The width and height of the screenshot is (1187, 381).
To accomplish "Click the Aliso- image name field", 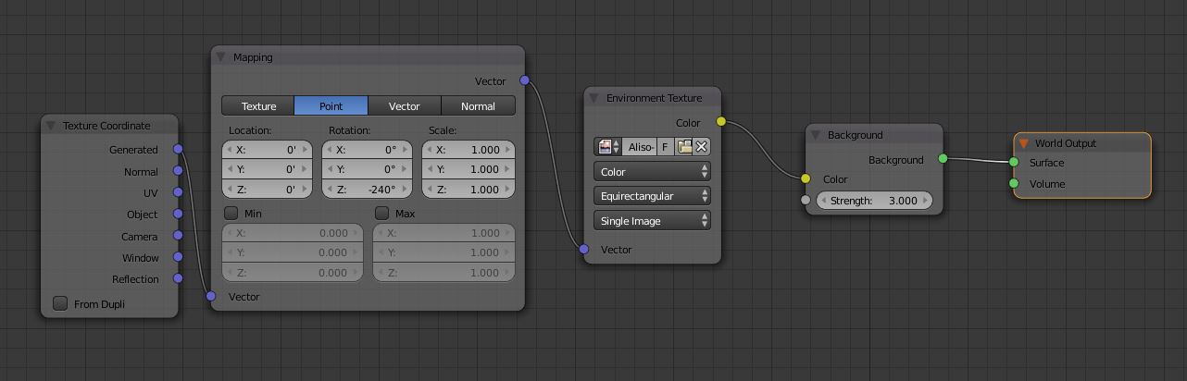I will pyautogui.click(x=640, y=147).
